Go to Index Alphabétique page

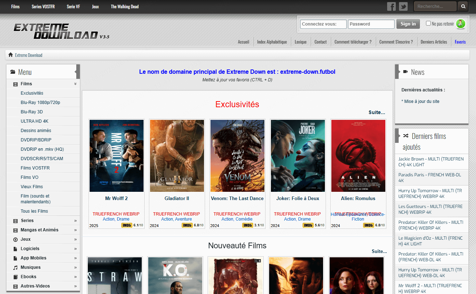tap(272, 42)
